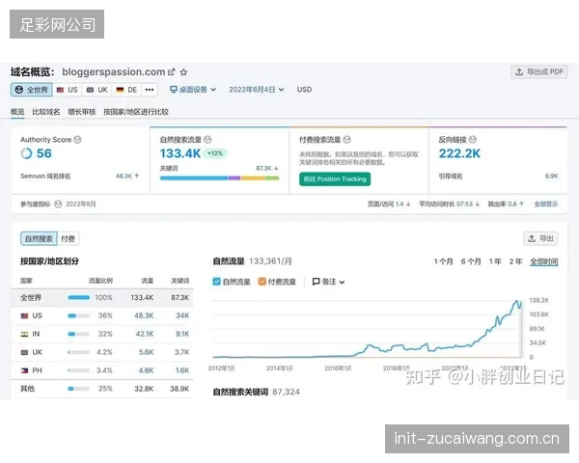Select the worldwide 全世界 database button
The height and width of the screenshot is (463, 579).
point(32,90)
